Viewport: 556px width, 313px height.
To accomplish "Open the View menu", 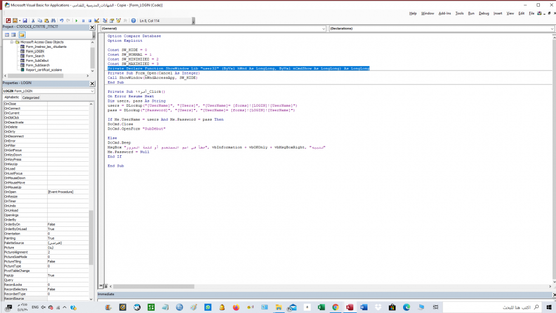I will pyautogui.click(x=510, y=13).
